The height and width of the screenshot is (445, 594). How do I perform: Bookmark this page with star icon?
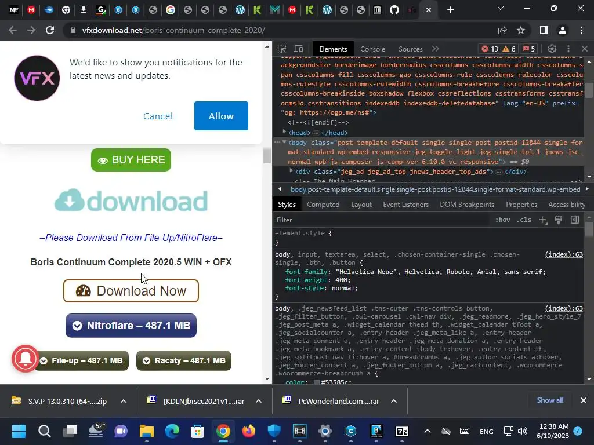pos(521,30)
